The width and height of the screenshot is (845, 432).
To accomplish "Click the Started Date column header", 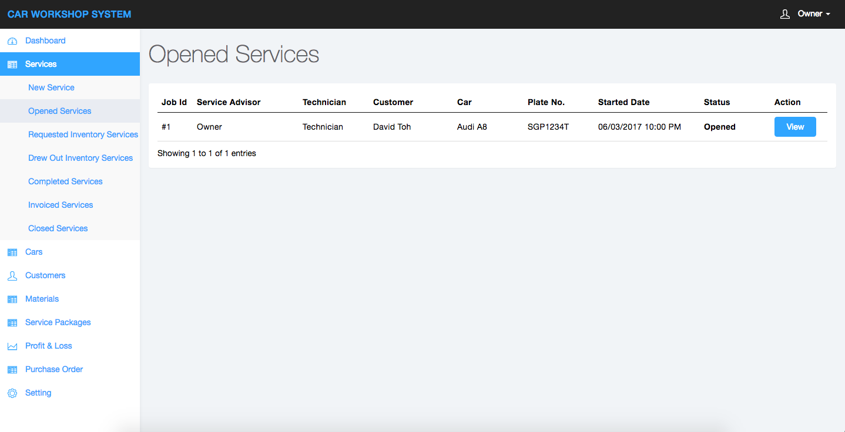I will coord(623,102).
